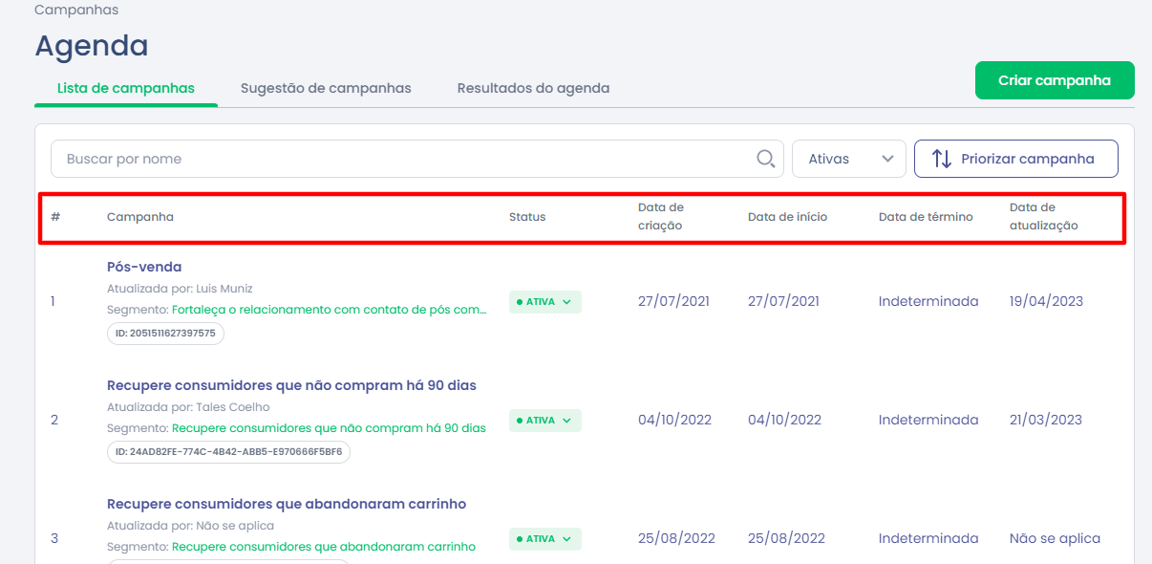Click the Status column header
Screen dimensions: 1152x564
point(527,217)
